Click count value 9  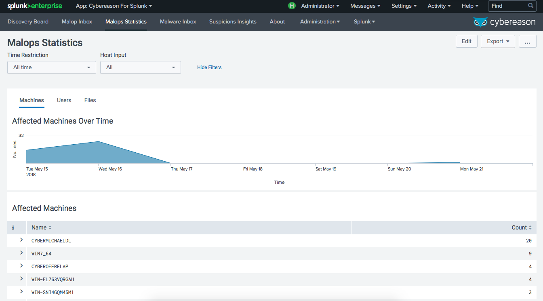[x=530, y=254]
